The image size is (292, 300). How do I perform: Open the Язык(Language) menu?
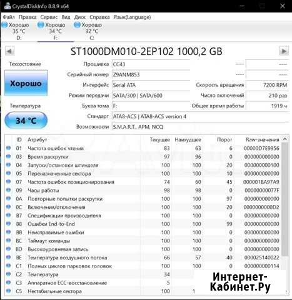coord(132,17)
